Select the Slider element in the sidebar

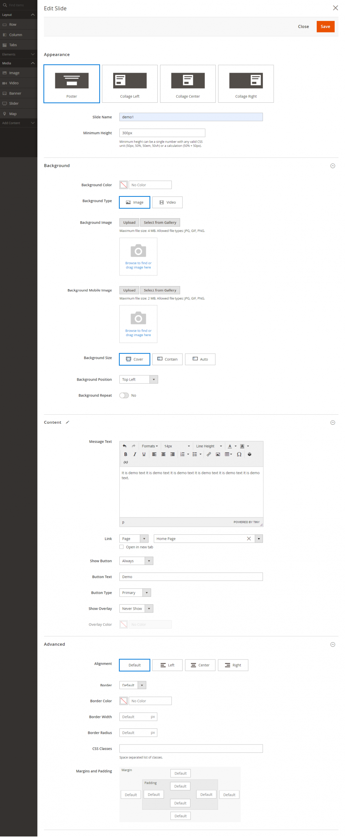(19, 103)
